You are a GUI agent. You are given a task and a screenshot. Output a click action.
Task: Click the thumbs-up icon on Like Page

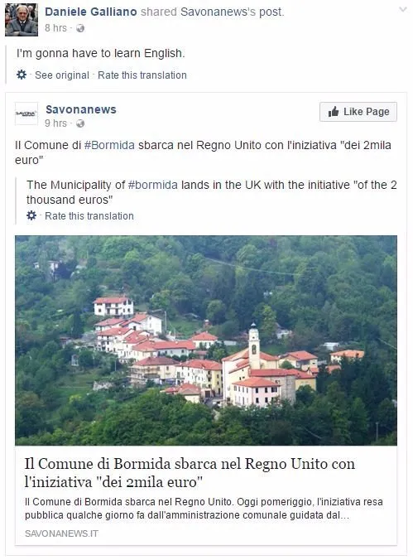pos(334,112)
